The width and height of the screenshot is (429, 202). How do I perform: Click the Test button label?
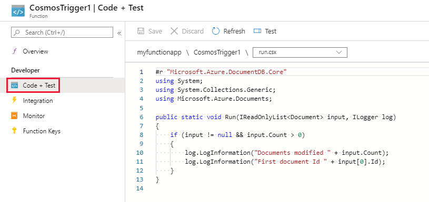click(271, 31)
